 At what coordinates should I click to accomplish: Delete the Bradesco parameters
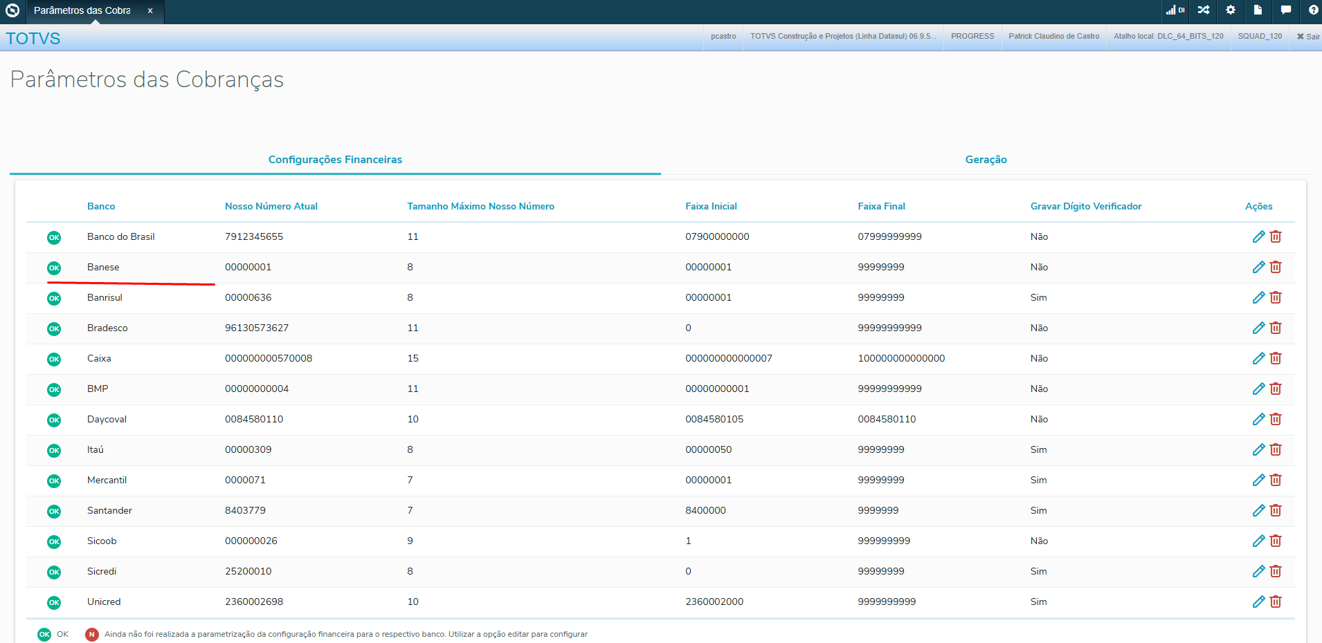coord(1276,328)
